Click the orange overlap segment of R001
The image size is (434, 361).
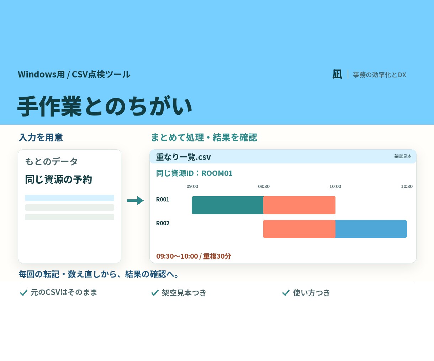pos(299,205)
